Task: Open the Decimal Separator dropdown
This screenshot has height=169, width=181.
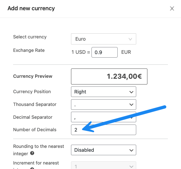Action: point(104,117)
